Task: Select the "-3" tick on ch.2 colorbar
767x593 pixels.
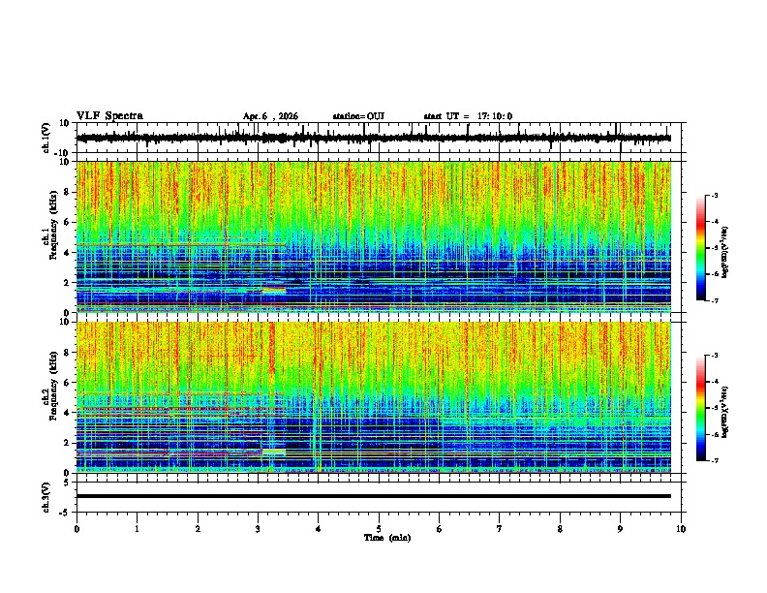Action: coord(714,356)
